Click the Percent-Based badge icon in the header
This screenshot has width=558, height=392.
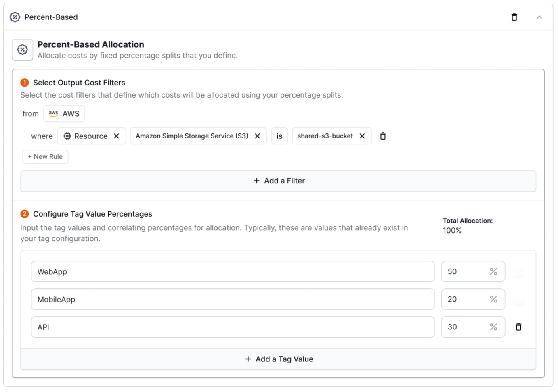tap(15, 17)
